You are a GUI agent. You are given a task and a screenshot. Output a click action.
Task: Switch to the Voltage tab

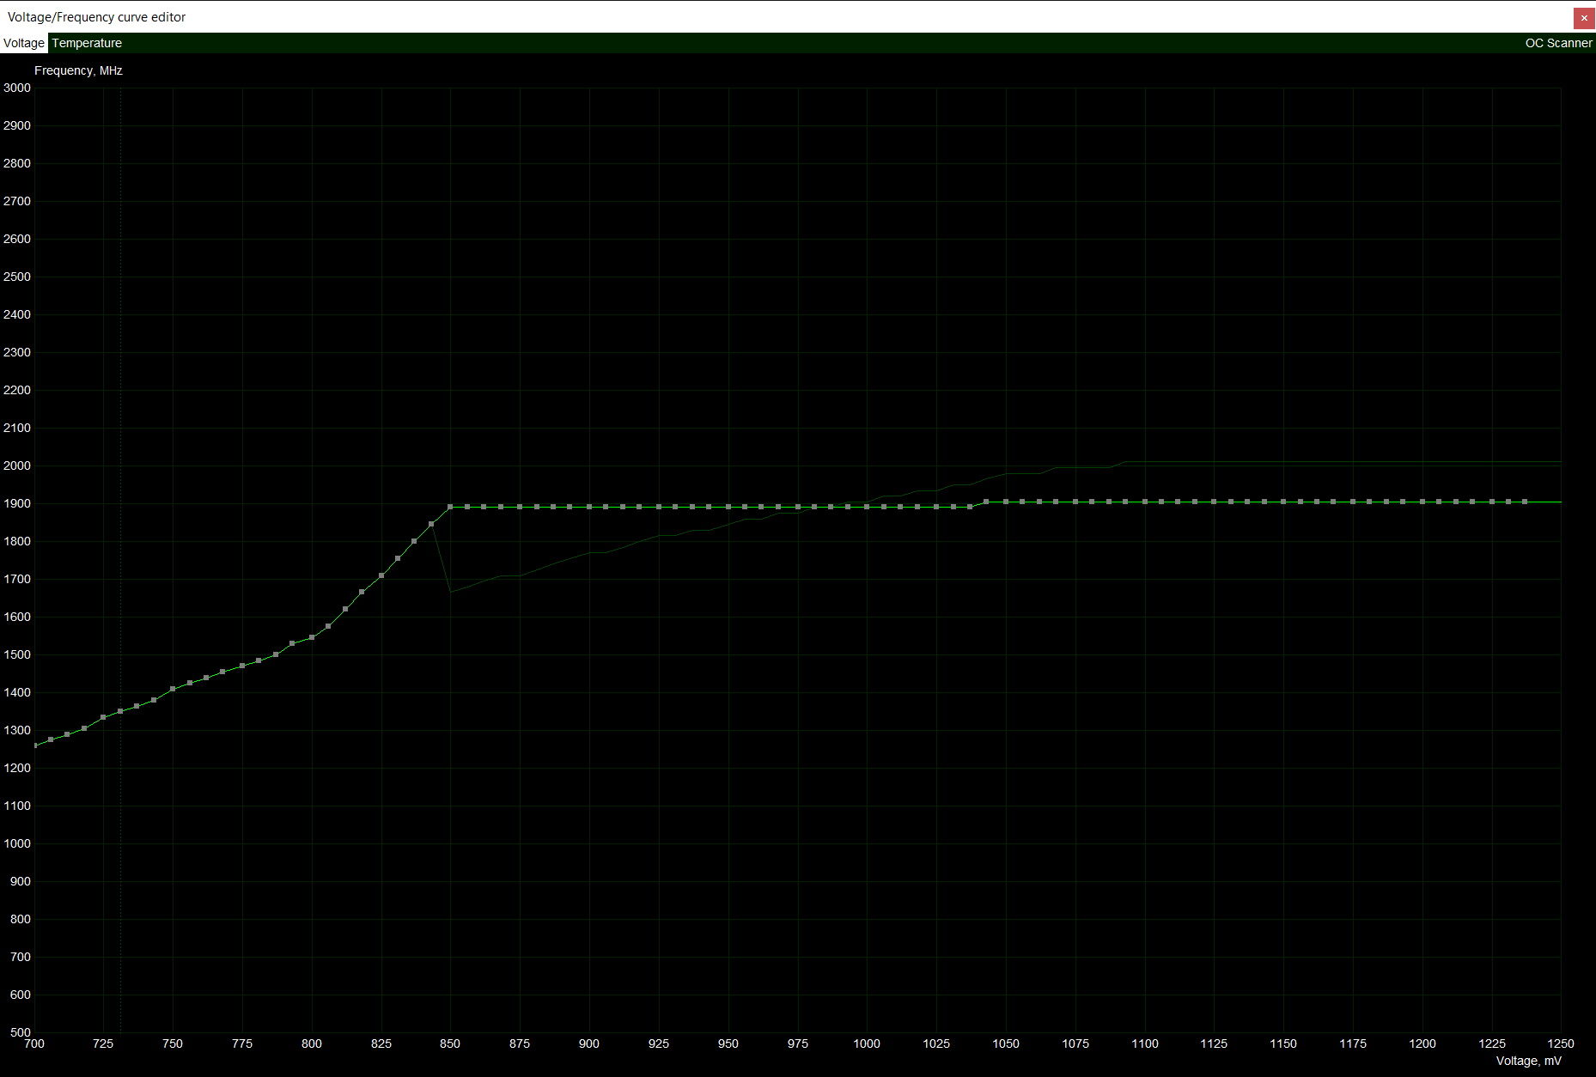click(x=23, y=43)
